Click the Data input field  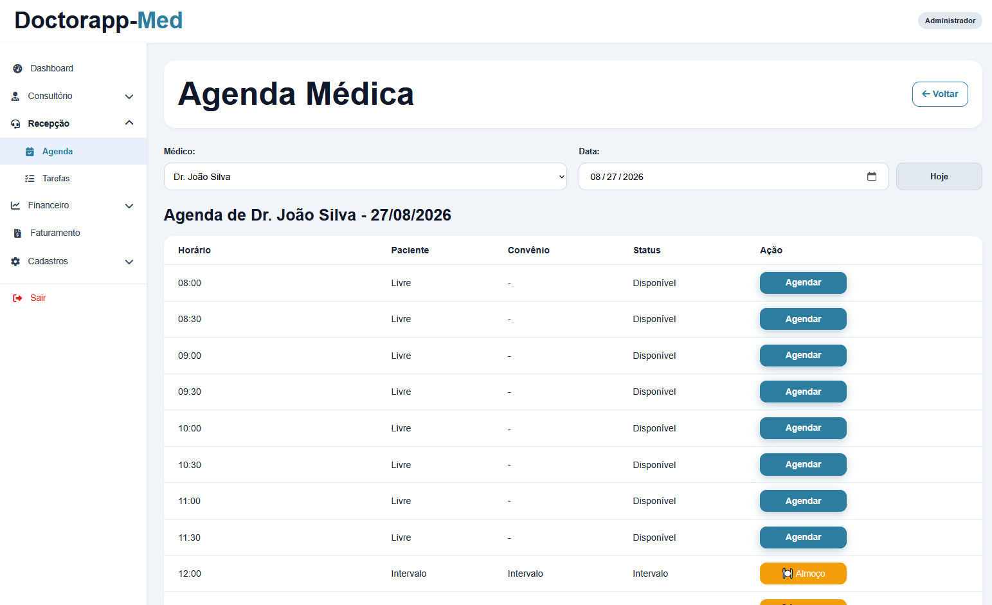[x=734, y=177]
